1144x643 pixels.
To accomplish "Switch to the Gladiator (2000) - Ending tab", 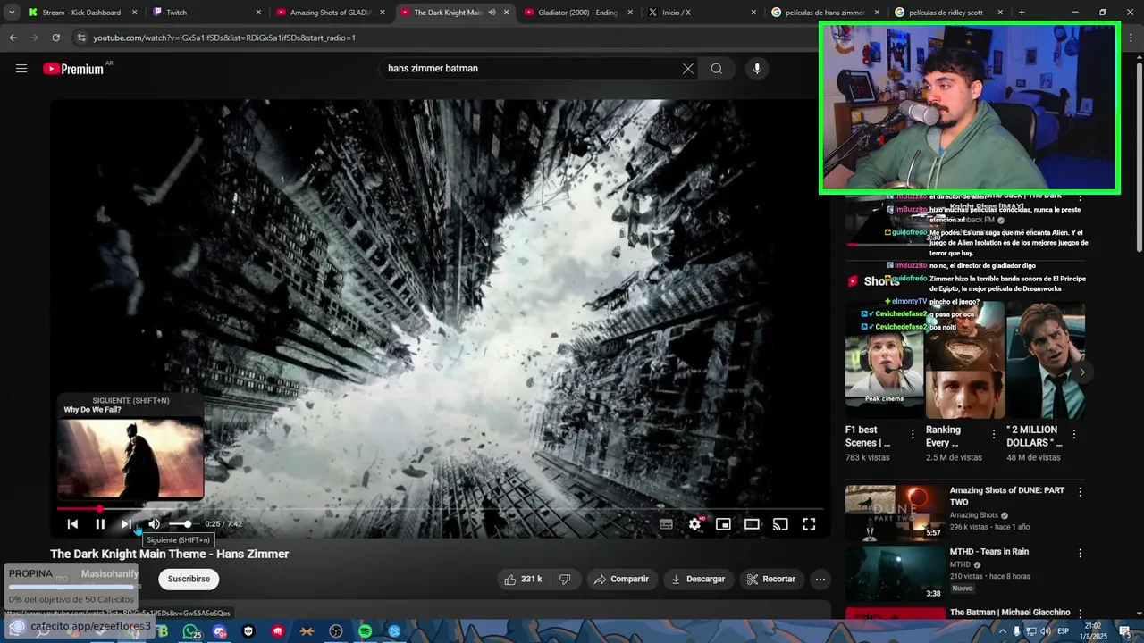I will pyautogui.click(x=577, y=13).
